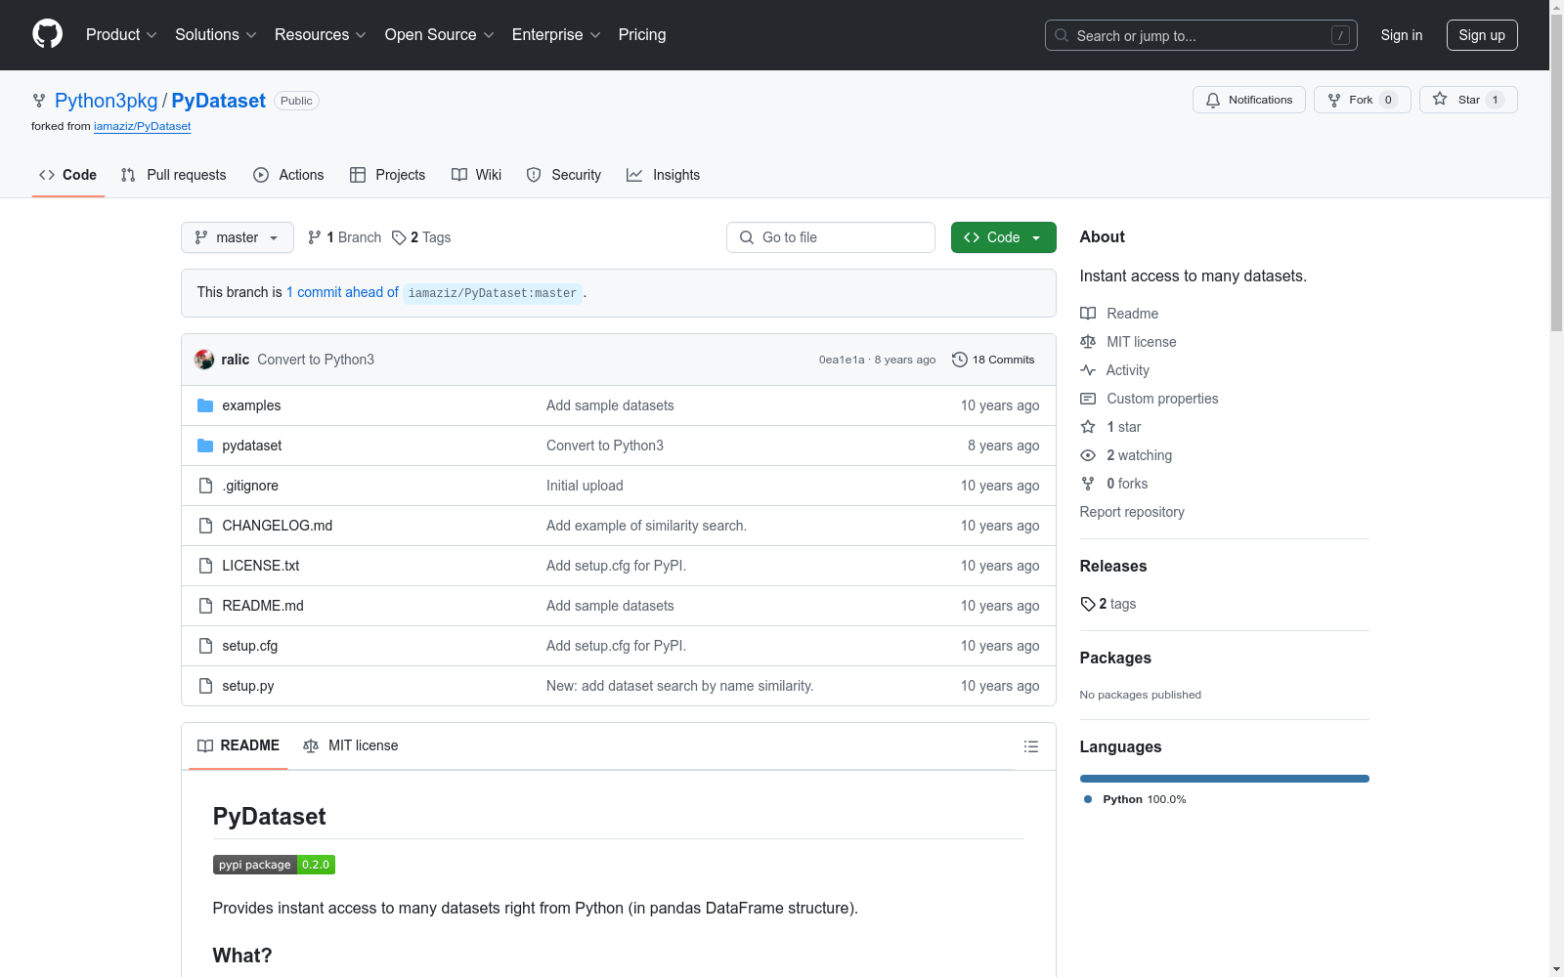Click the tag icon under Releases
1564x977 pixels.
(1088, 604)
